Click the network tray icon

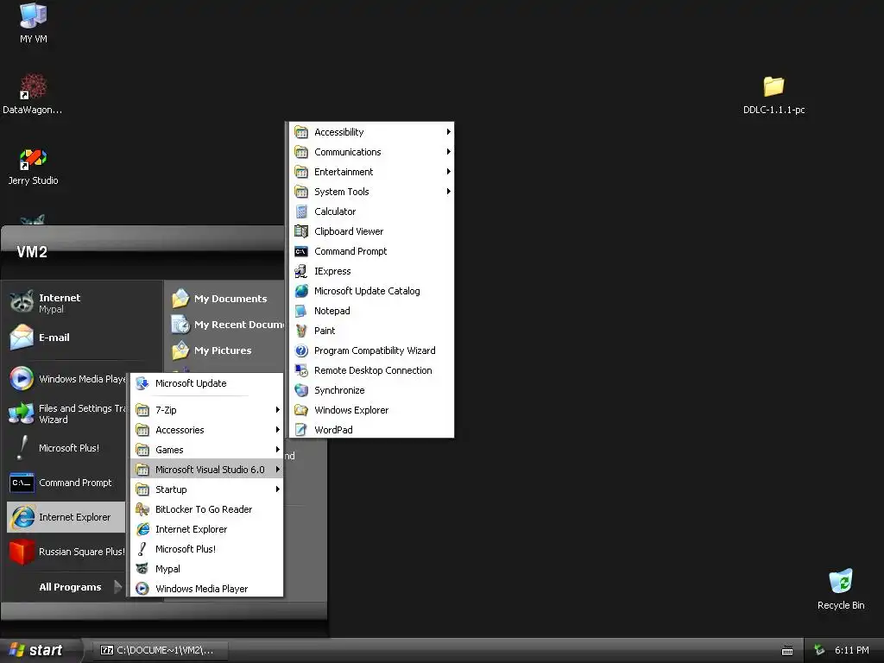(x=820, y=650)
